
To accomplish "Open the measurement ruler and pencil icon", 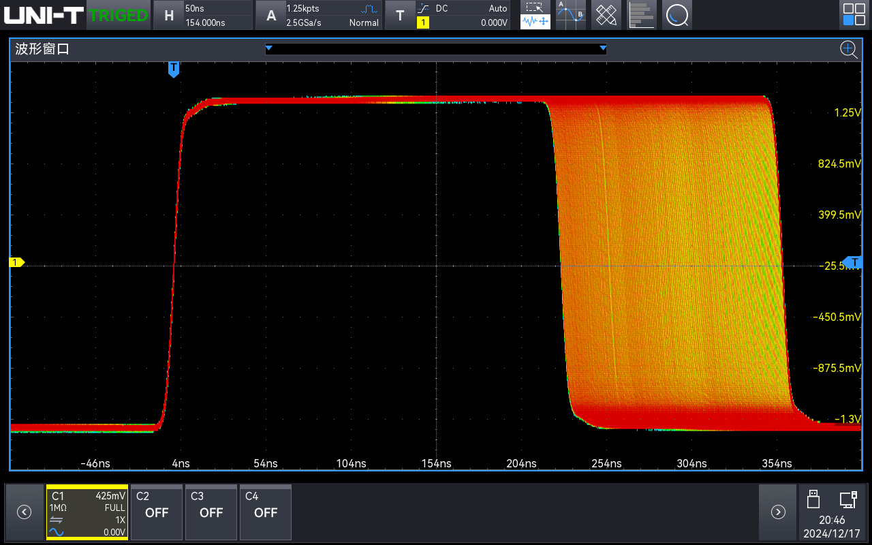I will coord(606,15).
